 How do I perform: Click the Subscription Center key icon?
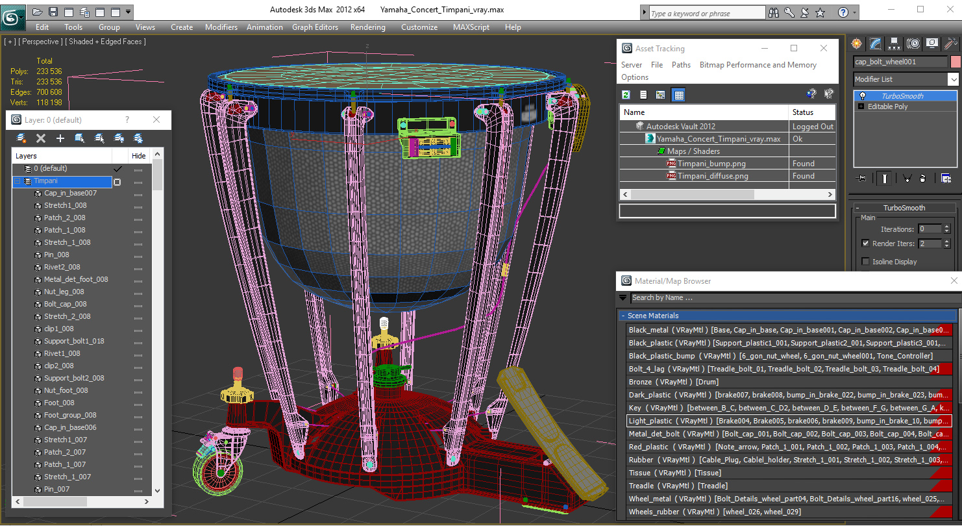(x=789, y=12)
